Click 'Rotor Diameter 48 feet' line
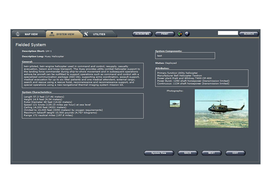This screenshot has height=190, width=271. [48, 102]
